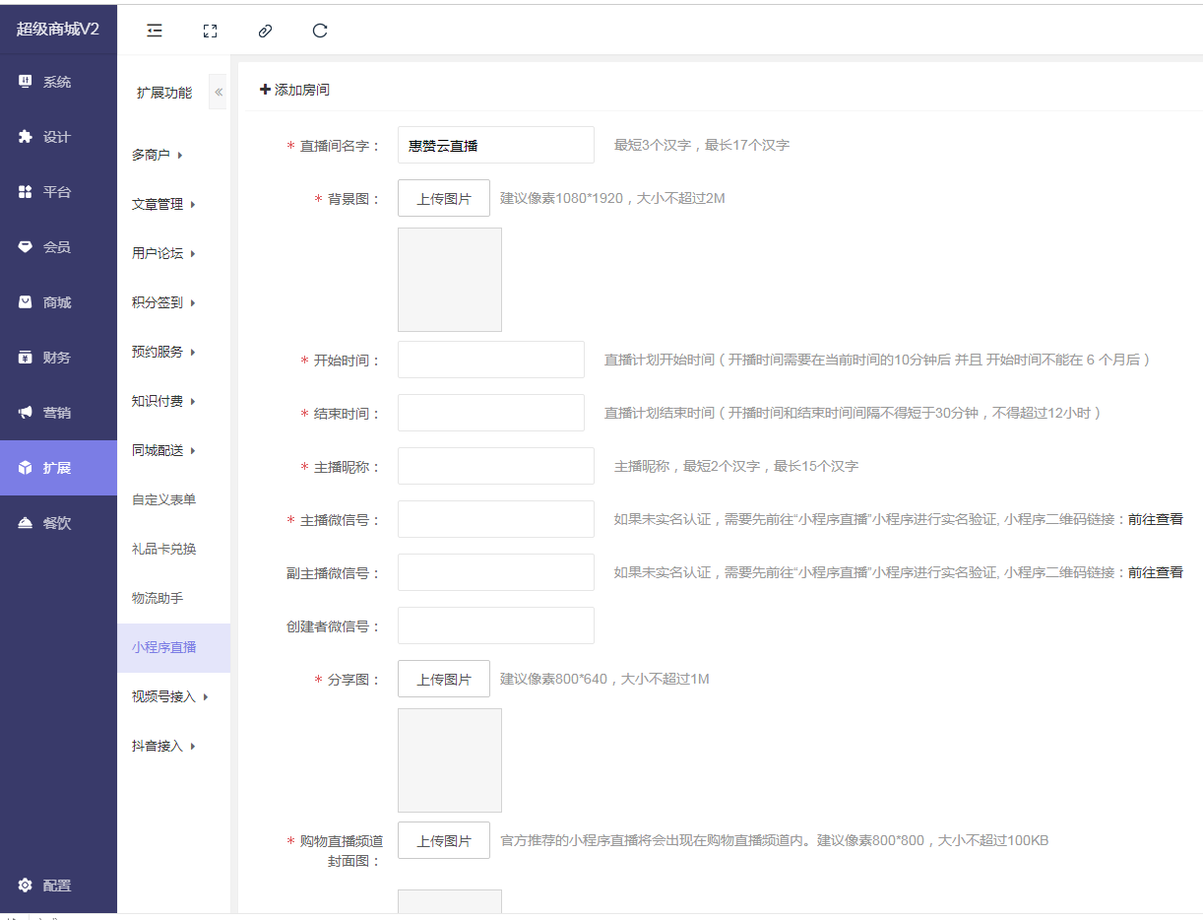Click the 扩展 cube icon

[x=26, y=468]
